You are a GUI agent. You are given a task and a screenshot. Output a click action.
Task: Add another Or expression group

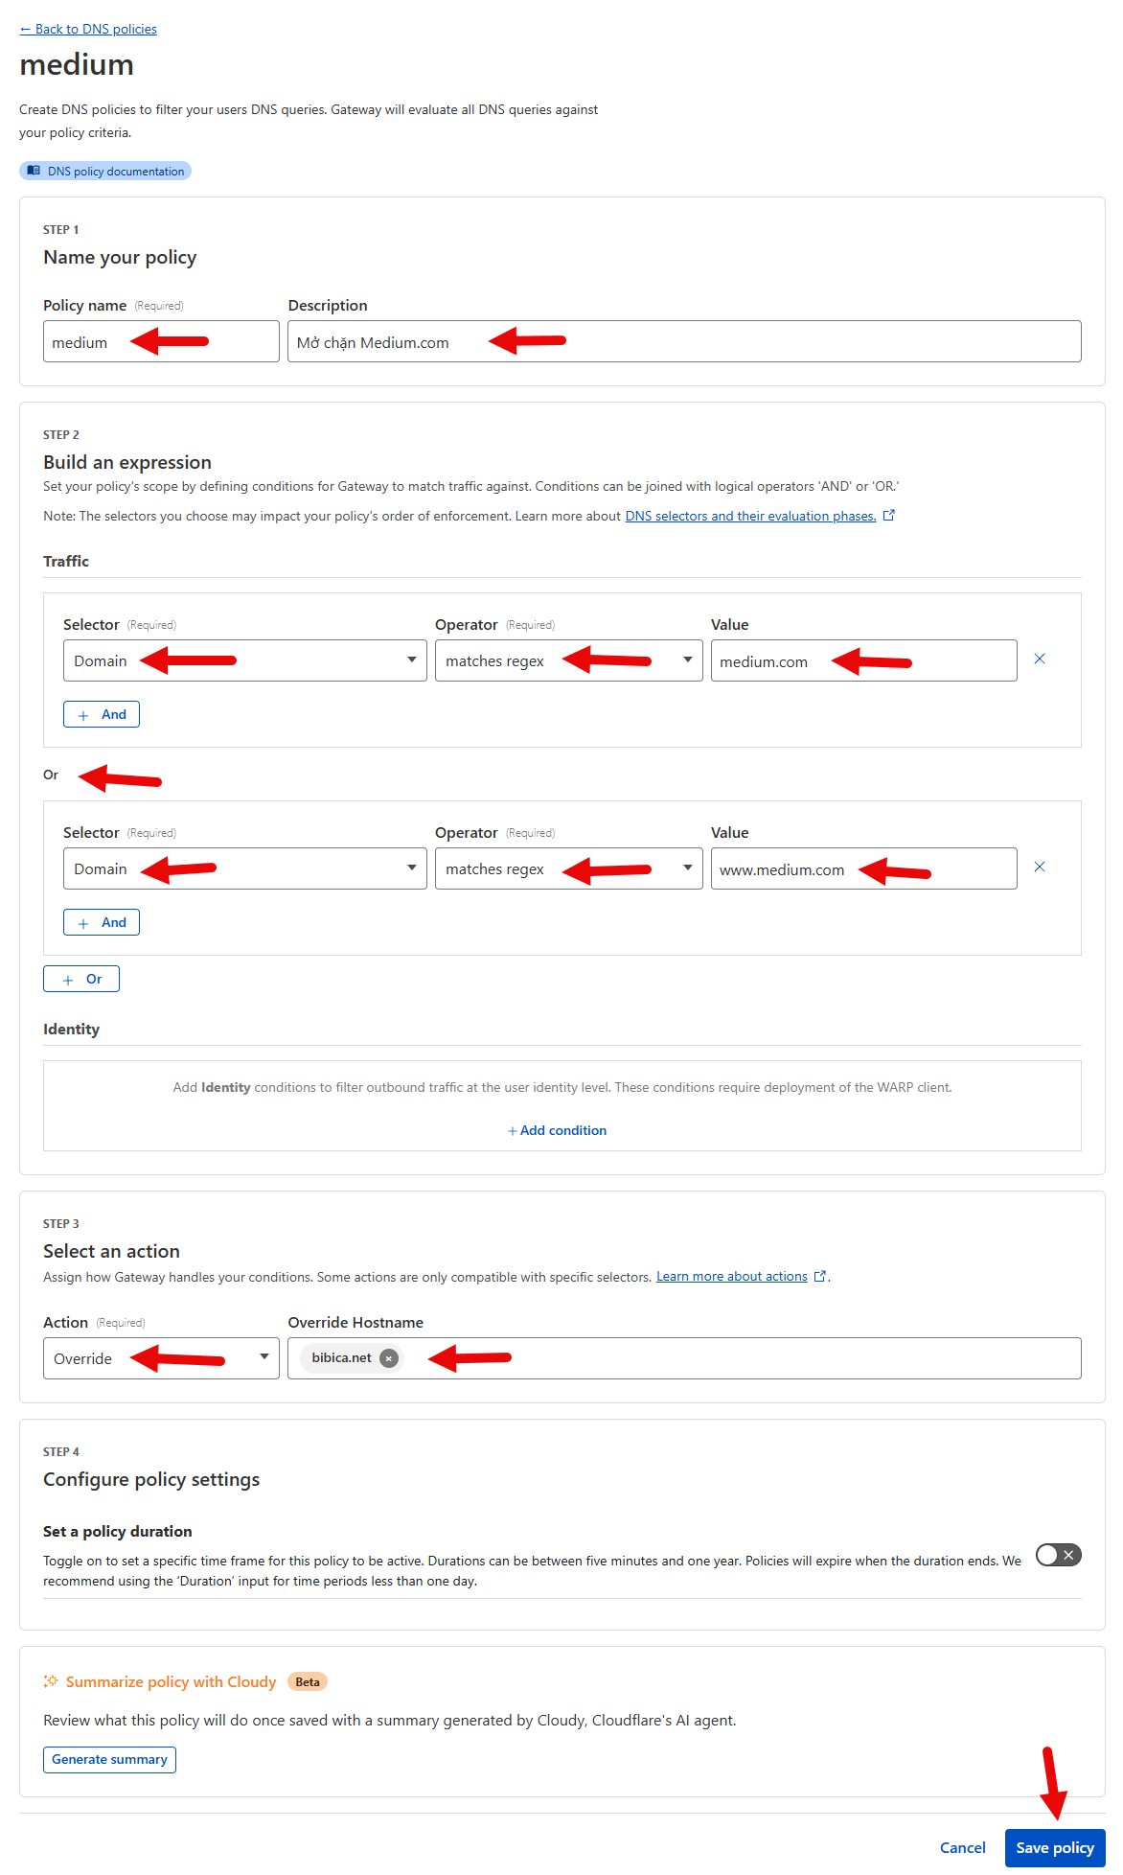[81, 979]
